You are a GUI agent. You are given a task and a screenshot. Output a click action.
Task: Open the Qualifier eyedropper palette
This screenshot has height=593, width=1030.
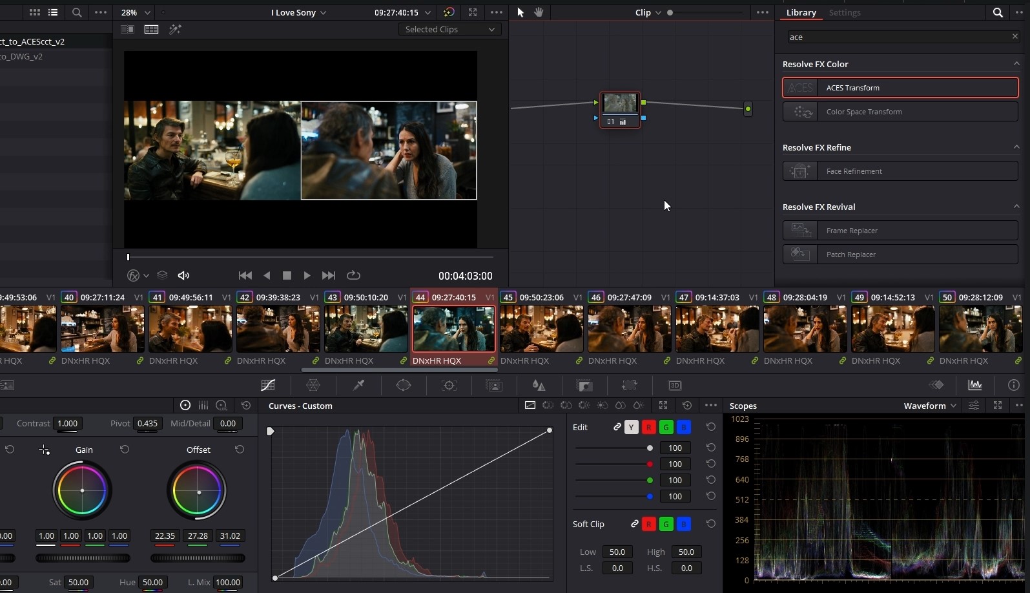click(358, 385)
